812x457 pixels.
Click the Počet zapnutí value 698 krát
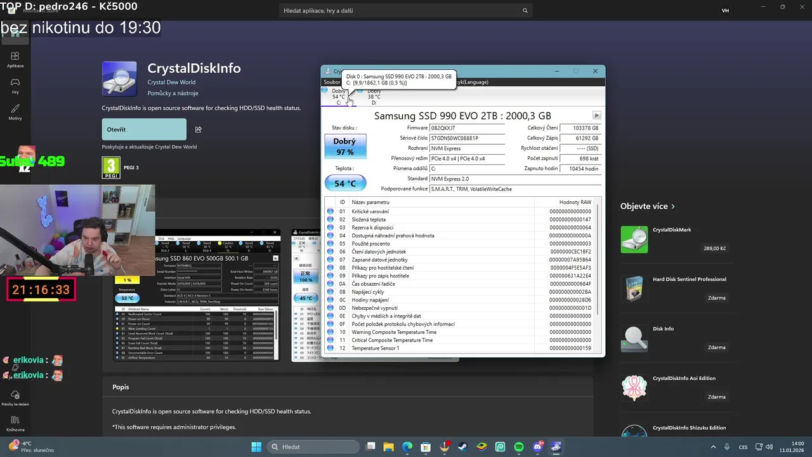pyautogui.click(x=581, y=159)
